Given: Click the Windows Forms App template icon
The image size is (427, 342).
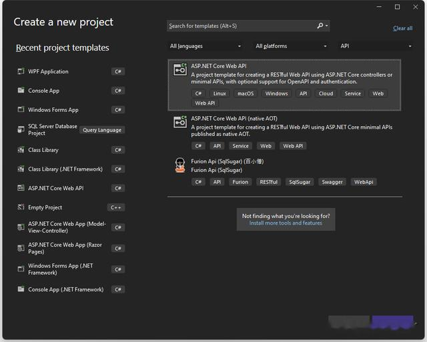Looking at the screenshot, I should point(21,109).
